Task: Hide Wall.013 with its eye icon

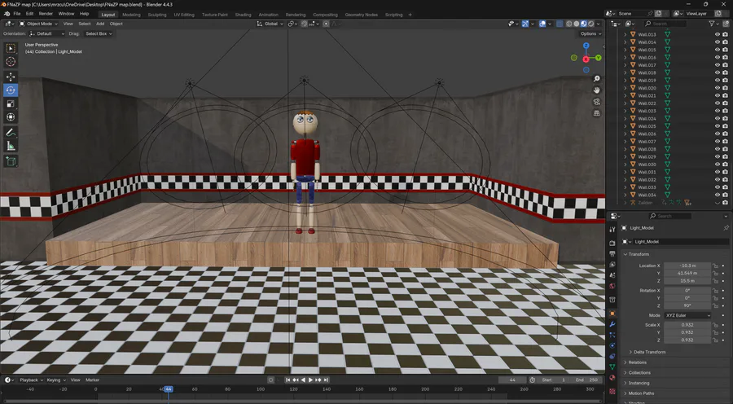Action: pos(718,34)
